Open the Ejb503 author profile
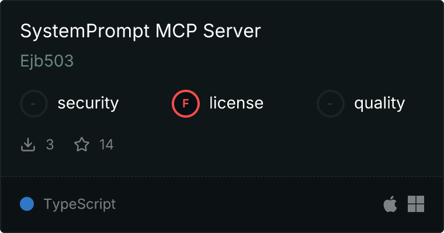Viewport: 444px width, 233px height. coord(47,61)
